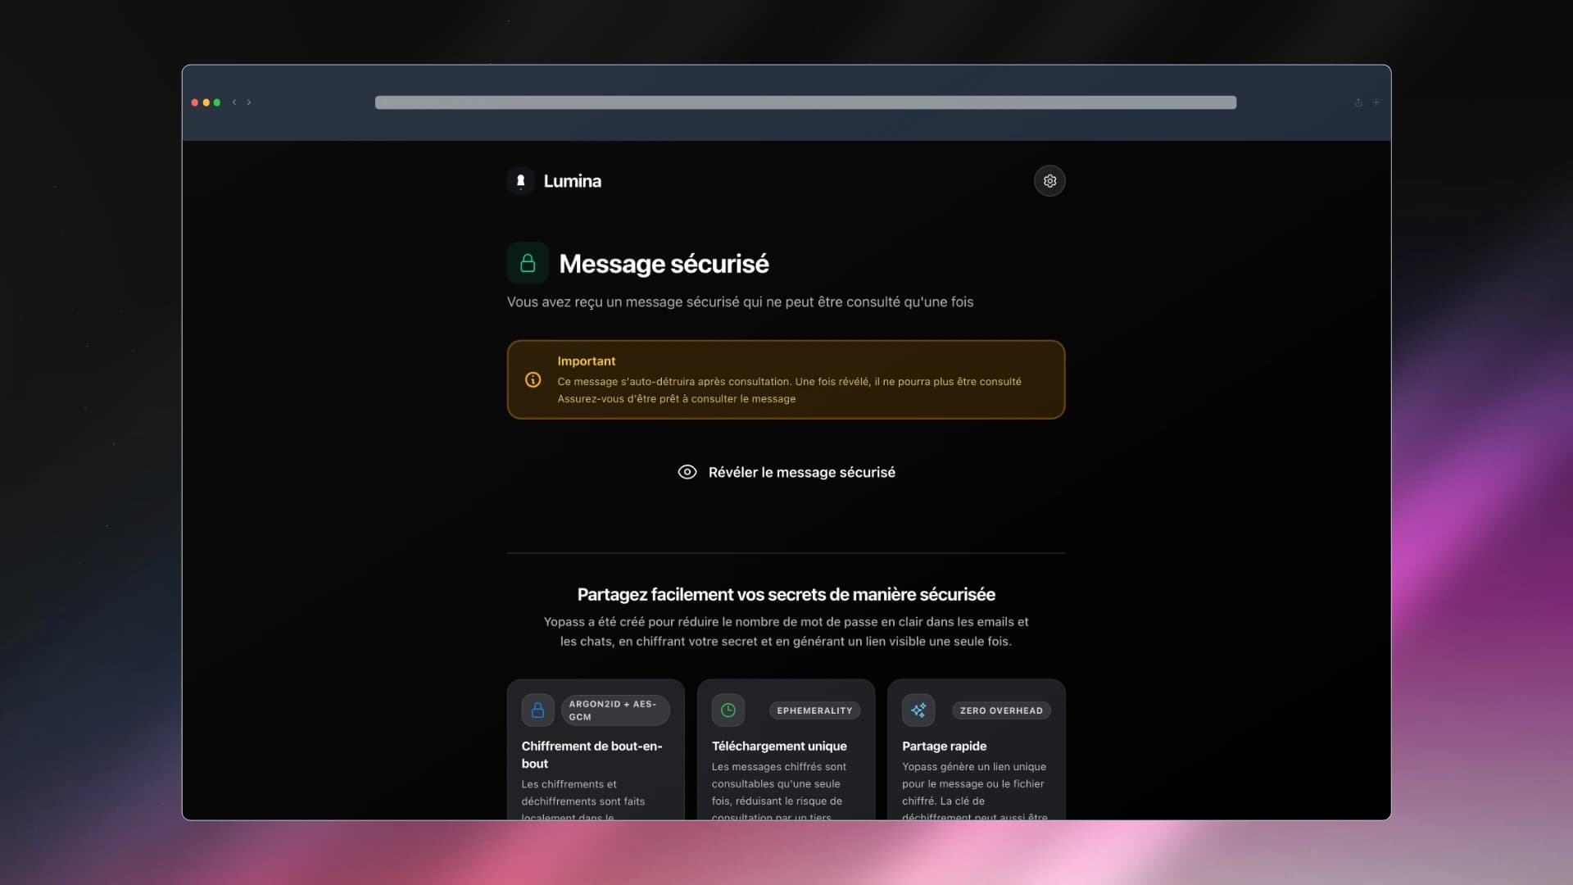Click the browser forward arrow
This screenshot has height=885, width=1573.
pyautogui.click(x=249, y=102)
